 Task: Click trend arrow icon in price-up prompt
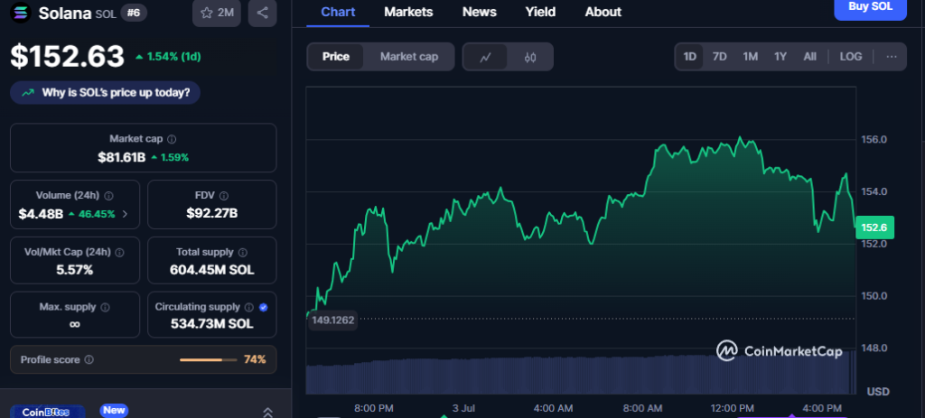click(28, 93)
